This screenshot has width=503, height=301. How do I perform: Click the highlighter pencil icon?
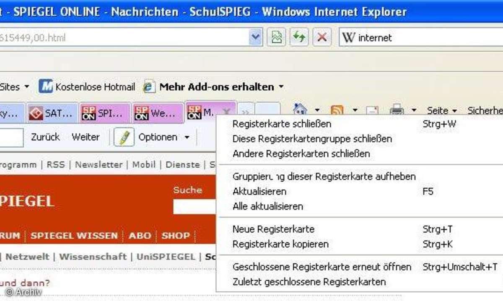click(124, 137)
